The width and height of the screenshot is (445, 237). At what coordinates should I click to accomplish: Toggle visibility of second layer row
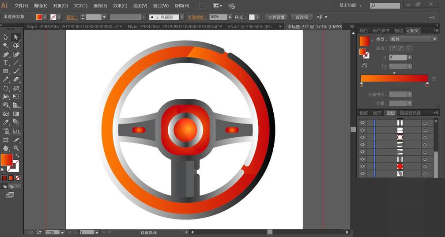[x=362, y=130]
